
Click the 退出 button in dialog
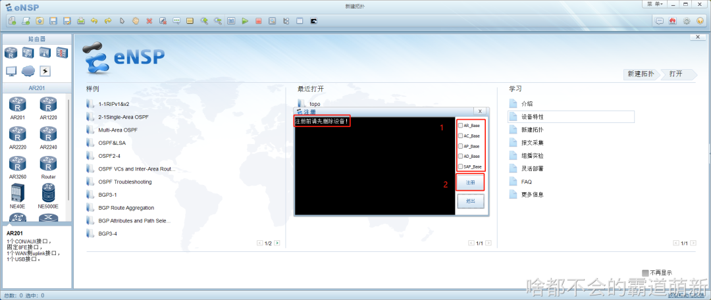(x=471, y=201)
